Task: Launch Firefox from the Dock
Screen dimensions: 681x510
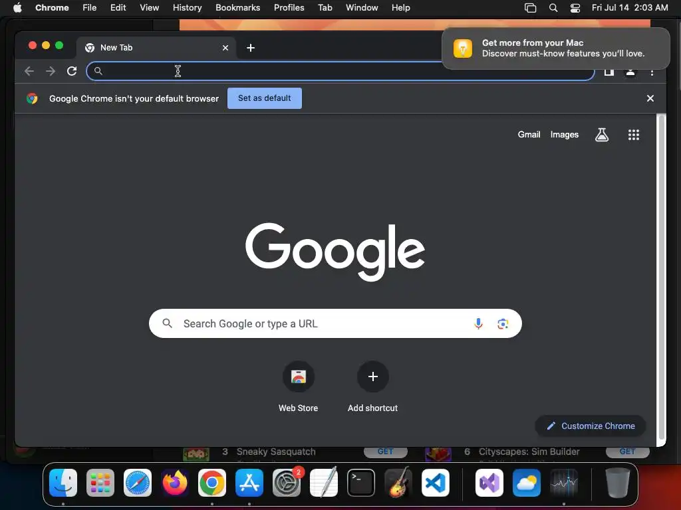Action: click(175, 483)
